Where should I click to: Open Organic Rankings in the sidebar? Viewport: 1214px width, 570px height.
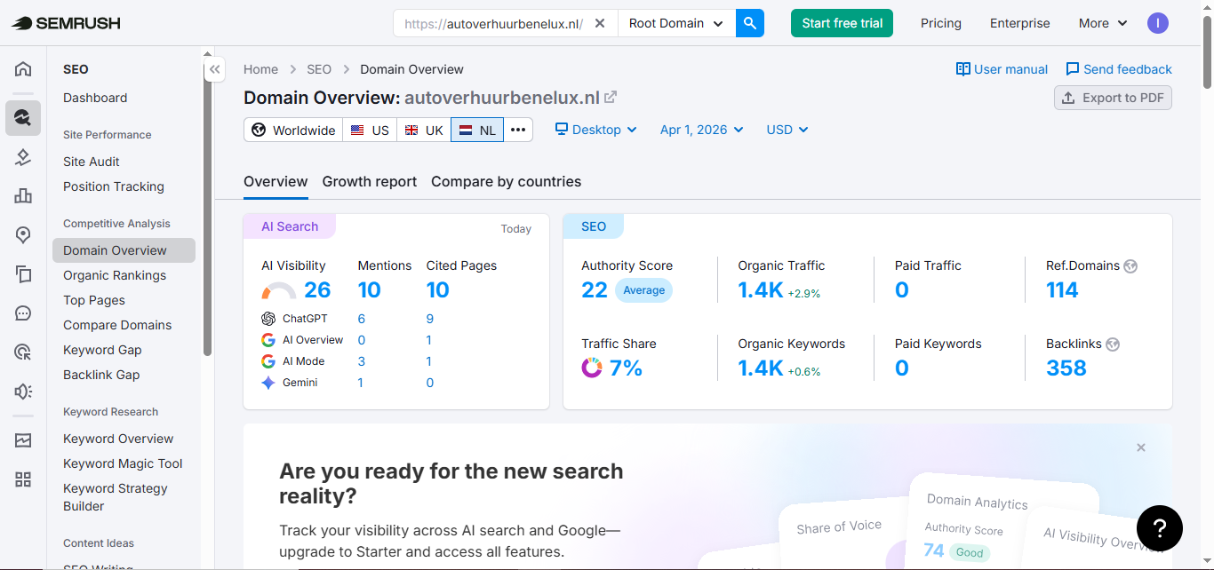[x=115, y=275]
